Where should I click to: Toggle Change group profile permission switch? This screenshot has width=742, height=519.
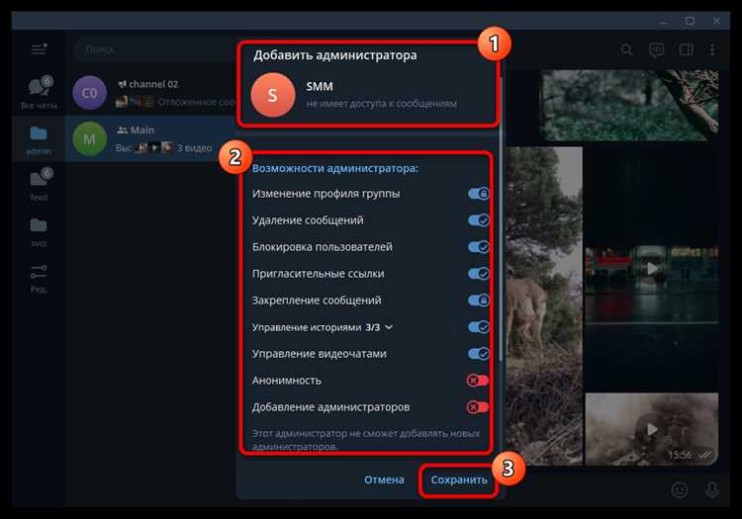click(x=479, y=194)
